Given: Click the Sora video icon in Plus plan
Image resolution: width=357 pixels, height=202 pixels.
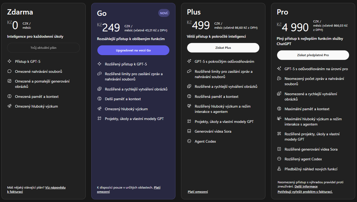Looking at the screenshot, I should tap(189, 131).
